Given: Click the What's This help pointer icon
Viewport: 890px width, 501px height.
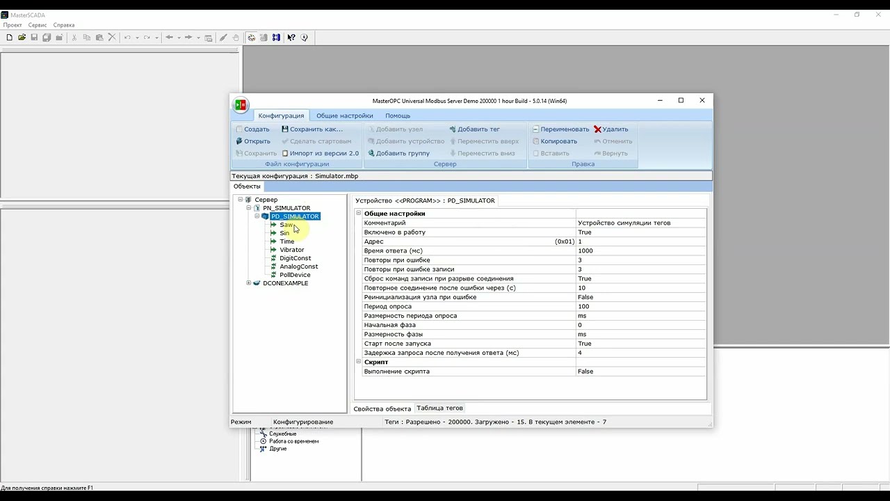Looking at the screenshot, I should pyautogui.click(x=291, y=38).
